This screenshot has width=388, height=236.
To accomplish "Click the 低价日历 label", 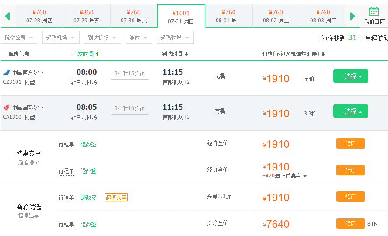I will click(x=374, y=22).
